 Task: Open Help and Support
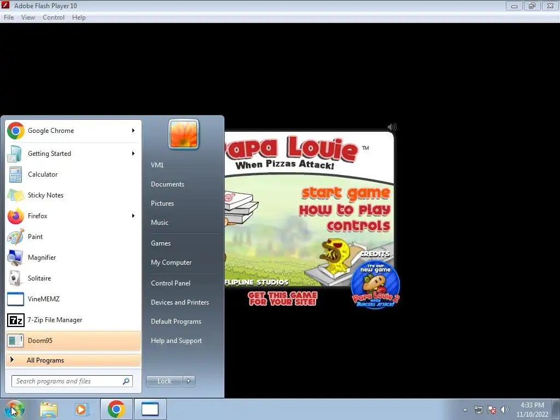(176, 341)
